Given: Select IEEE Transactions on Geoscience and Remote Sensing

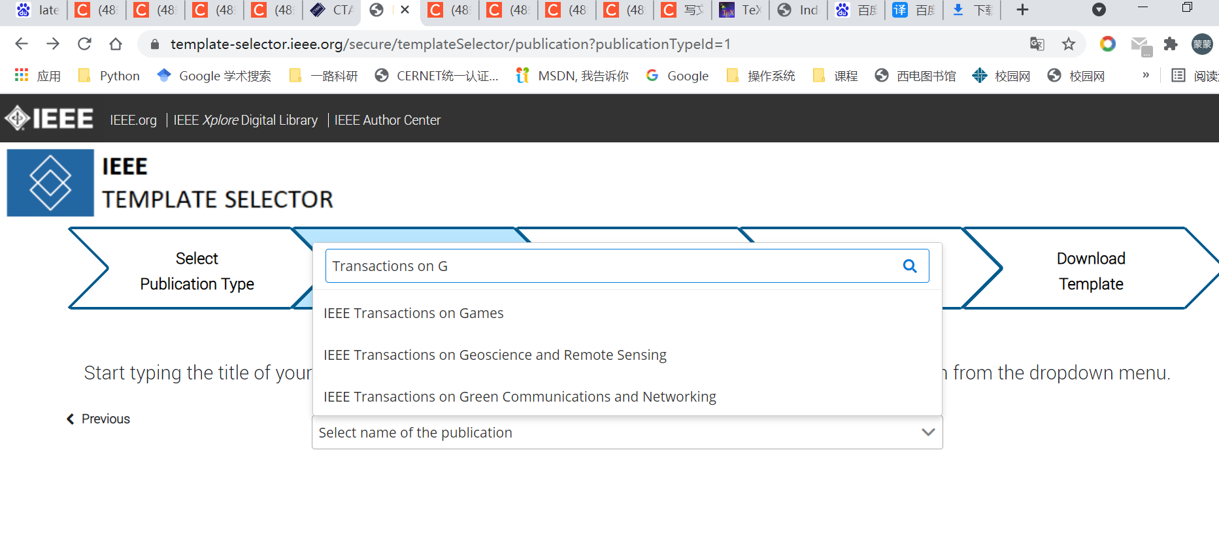Looking at the screenshot, I should pos(627,355).
